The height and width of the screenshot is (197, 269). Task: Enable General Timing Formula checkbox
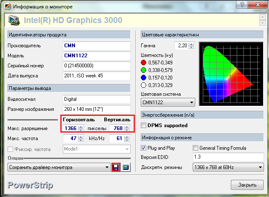coord(195,148)
